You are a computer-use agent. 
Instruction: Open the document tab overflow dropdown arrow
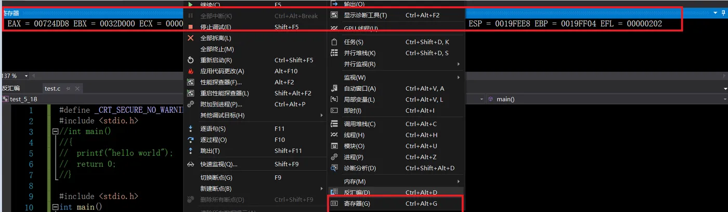(x=725, y=89)
